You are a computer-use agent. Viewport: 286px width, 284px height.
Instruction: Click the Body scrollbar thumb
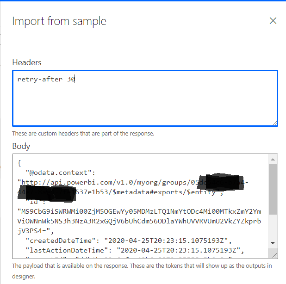(x=273, y=189)
